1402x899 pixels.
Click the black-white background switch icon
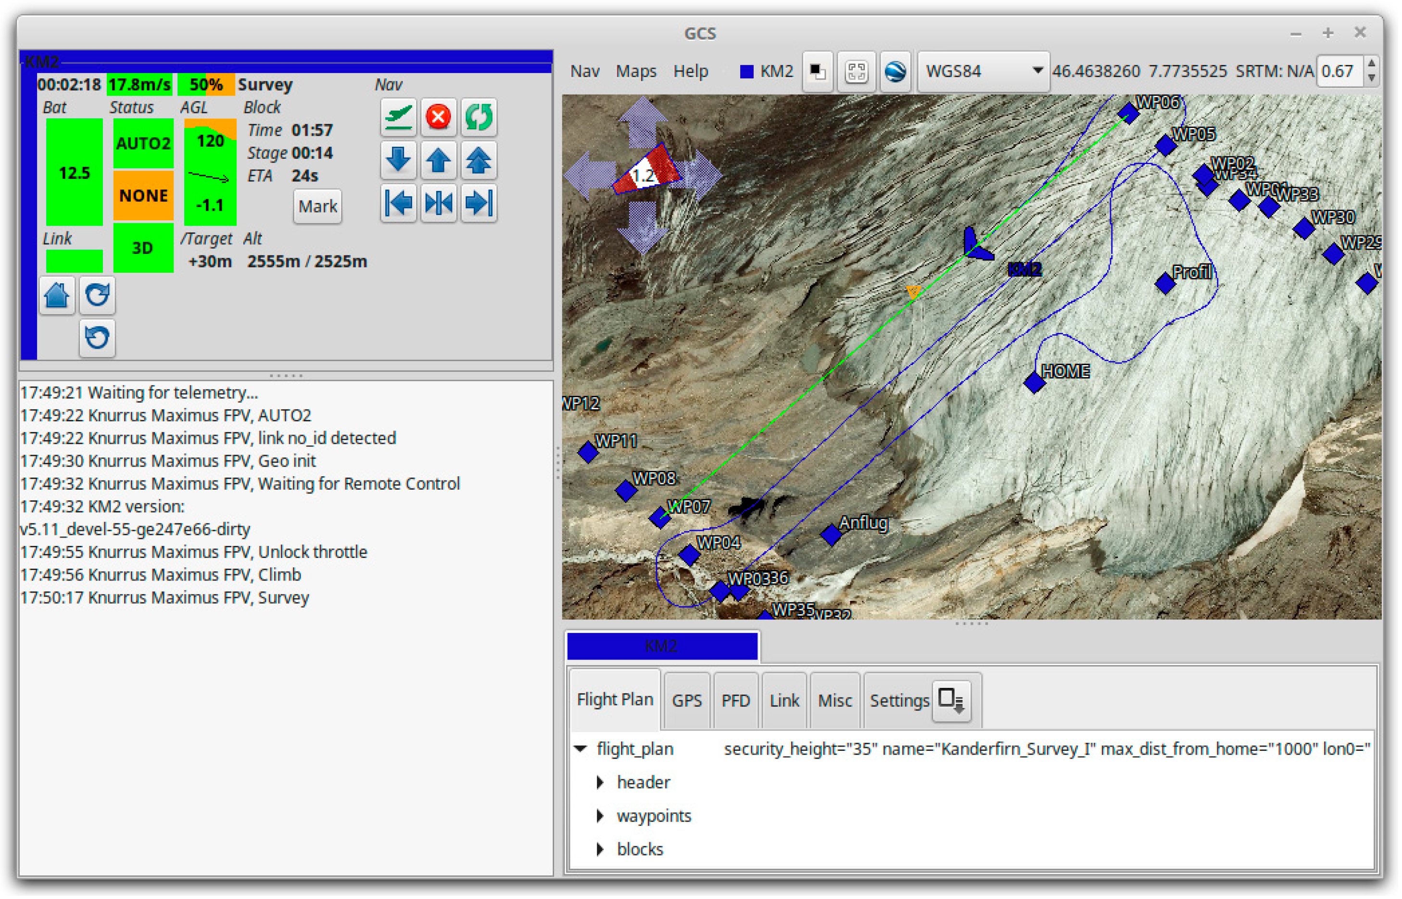(x=818, y=71)
